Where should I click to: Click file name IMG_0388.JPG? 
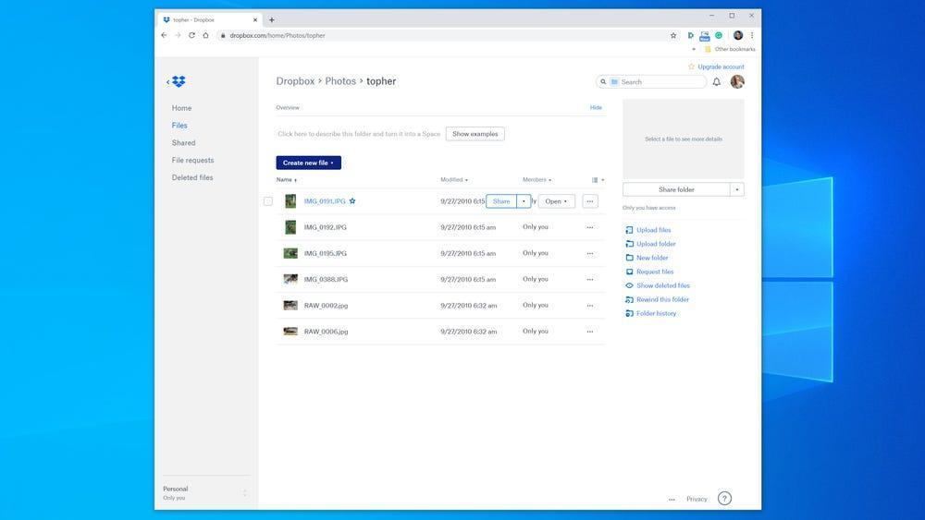click(x=326, y=280)
